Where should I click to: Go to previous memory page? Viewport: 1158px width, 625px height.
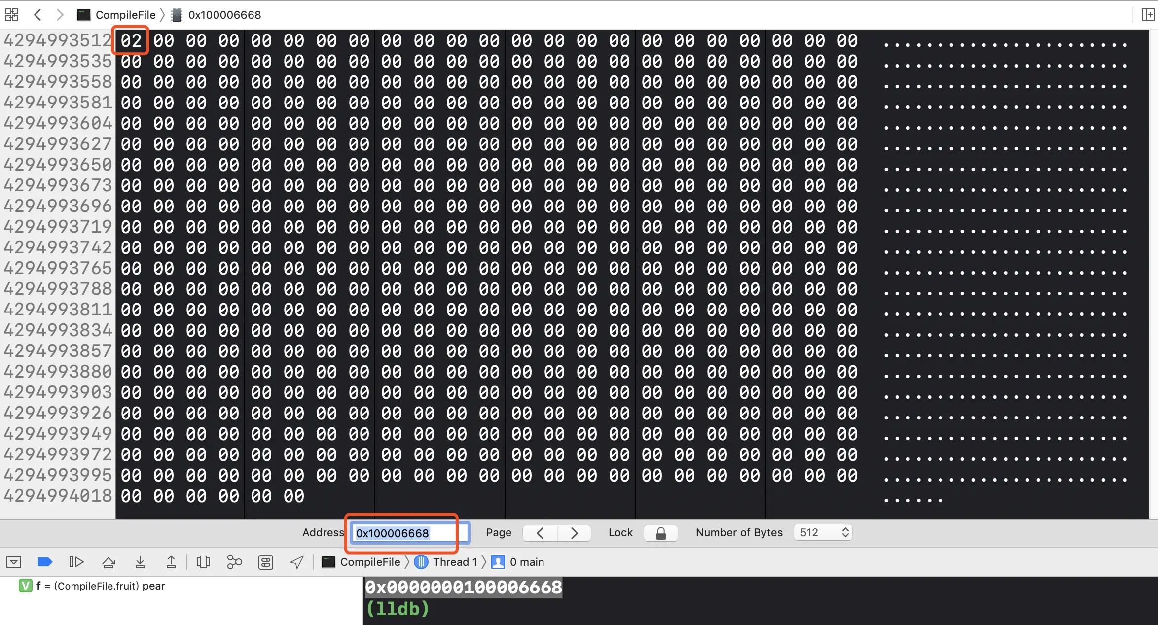[540, 533]
